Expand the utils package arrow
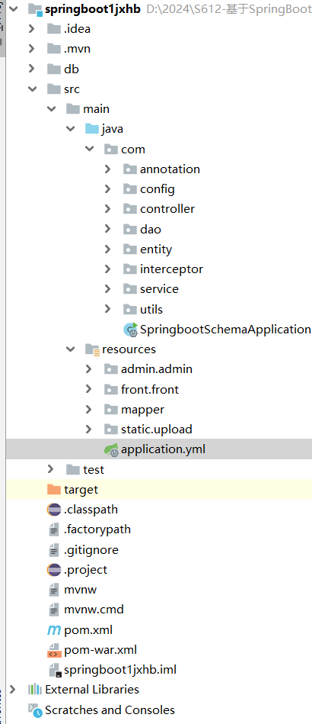The height and width of the screenshot is (724, 312). pos(107,309)
